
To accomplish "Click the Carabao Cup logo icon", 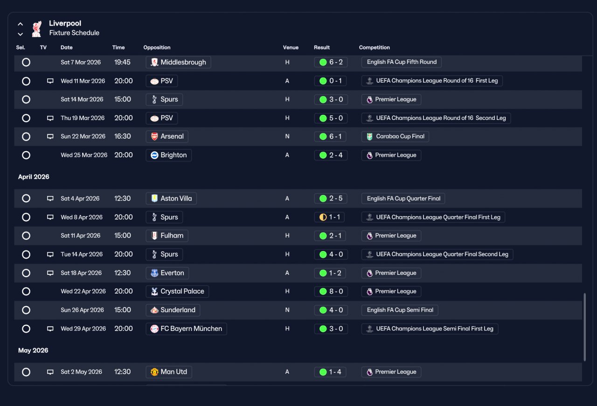I will pos(369,137).
